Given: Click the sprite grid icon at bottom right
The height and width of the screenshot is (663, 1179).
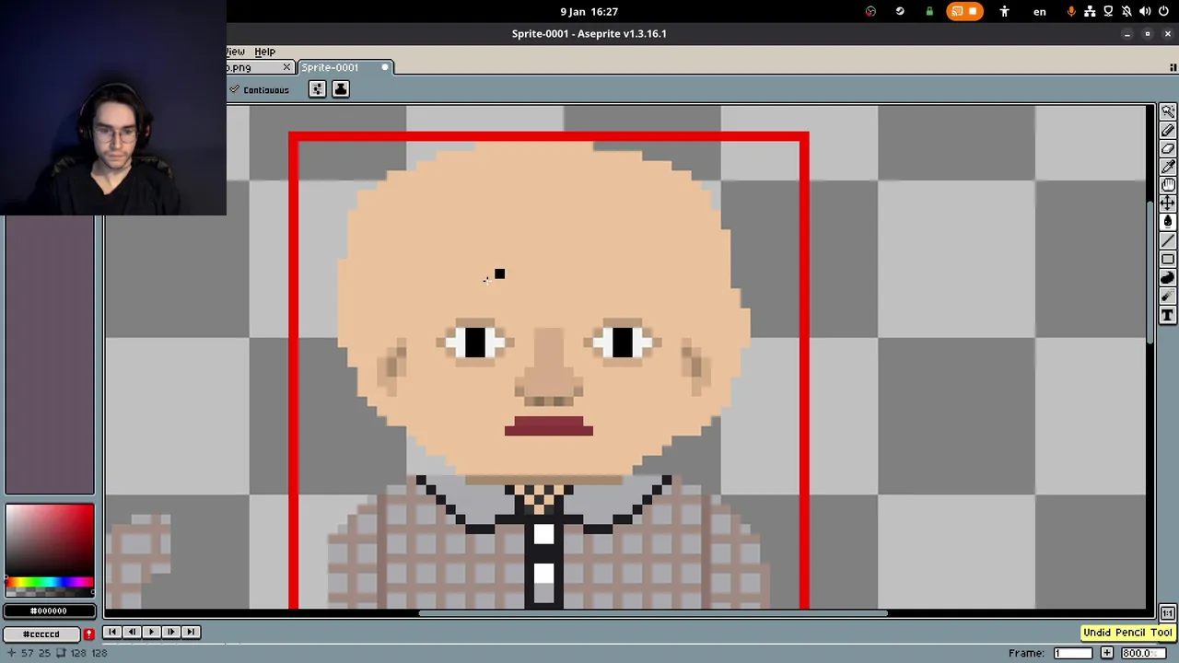Looking at the screenshot, I should tap(1167, 613).
